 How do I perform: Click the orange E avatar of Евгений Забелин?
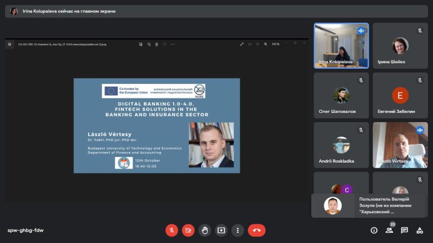(x=400, y=95)
